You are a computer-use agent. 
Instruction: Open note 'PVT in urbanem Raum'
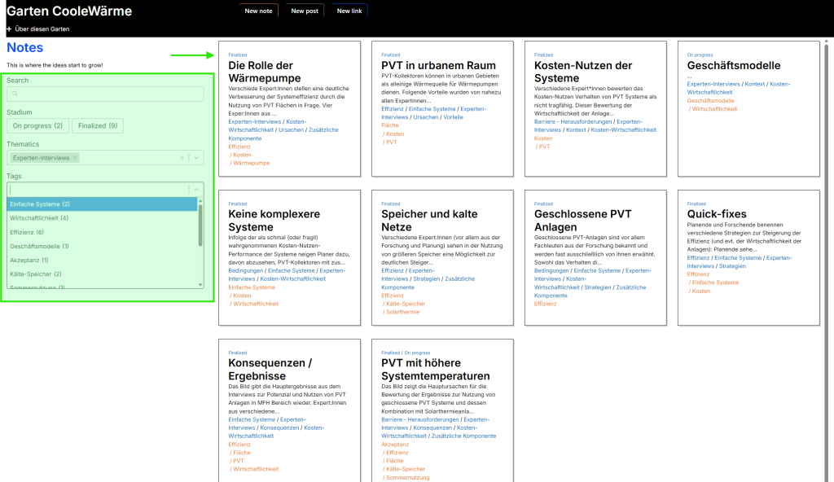coord(438,65)
